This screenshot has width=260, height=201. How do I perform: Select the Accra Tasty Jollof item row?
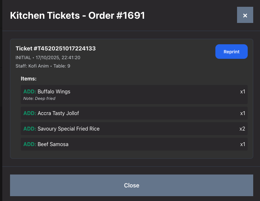(129, 113)
